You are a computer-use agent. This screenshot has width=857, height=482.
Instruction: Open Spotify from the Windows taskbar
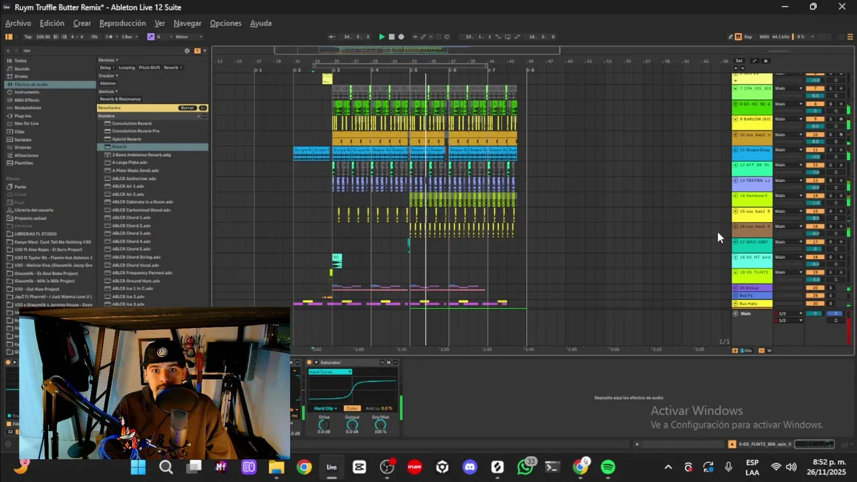click(x=608, y=467)
